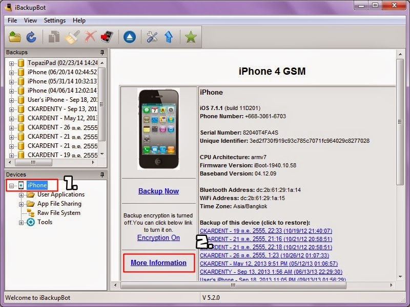The width and height of the screenshot is (410, 307).
Task: Collapse the iPhone device node
Action: pos(11,186)
